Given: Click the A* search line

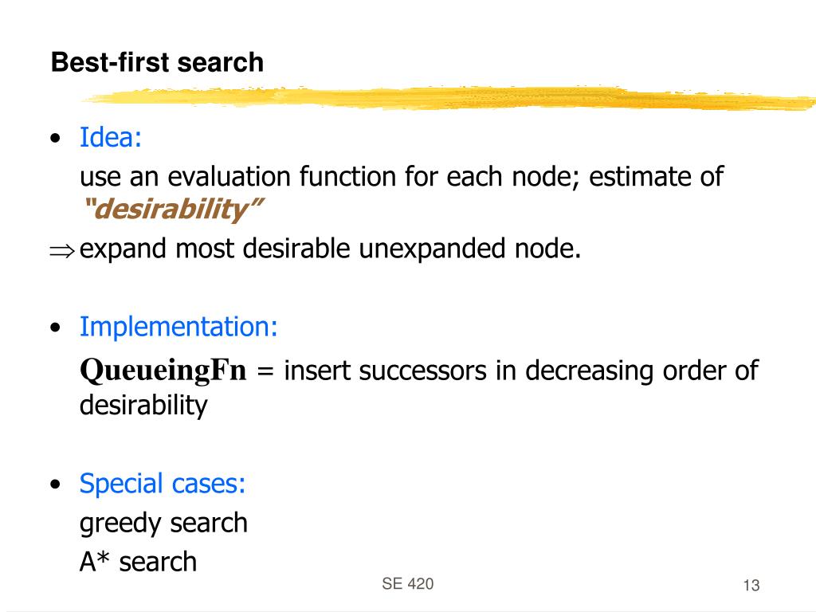Looking at the screenshot, I should [x=139, y=562].
